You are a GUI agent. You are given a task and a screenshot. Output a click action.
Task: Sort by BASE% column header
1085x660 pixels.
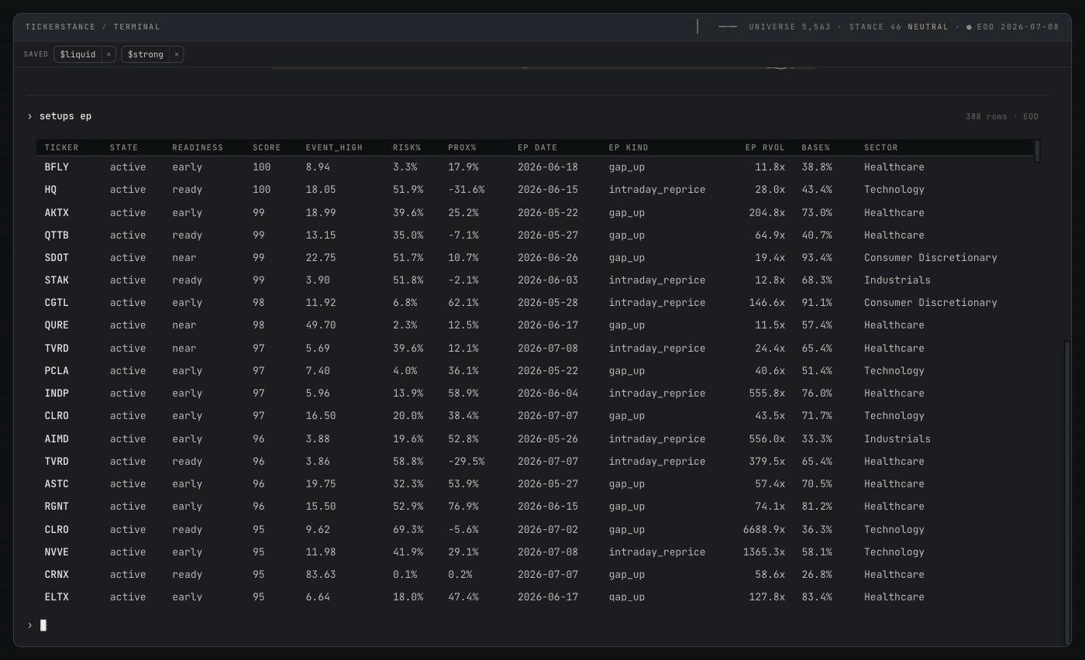pos(816,147)
